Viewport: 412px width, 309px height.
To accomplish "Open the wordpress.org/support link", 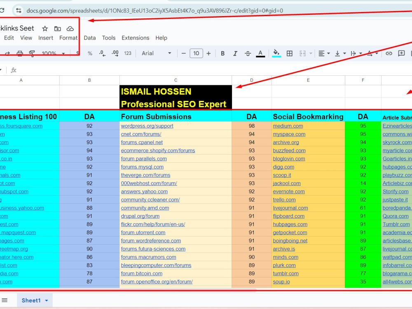I will coord(147,126).
